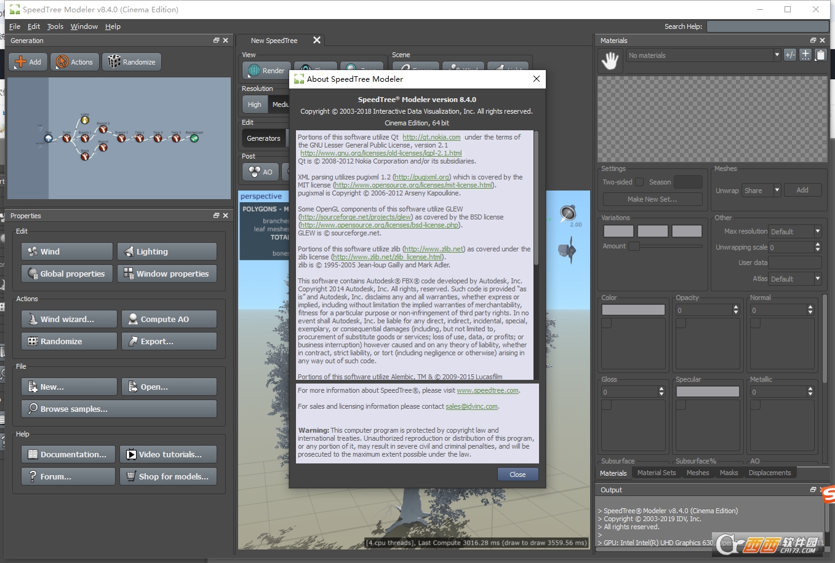Screen dimensions: 835x563
Task: Open the www.speedtree.com link
Action: point(488,390)
